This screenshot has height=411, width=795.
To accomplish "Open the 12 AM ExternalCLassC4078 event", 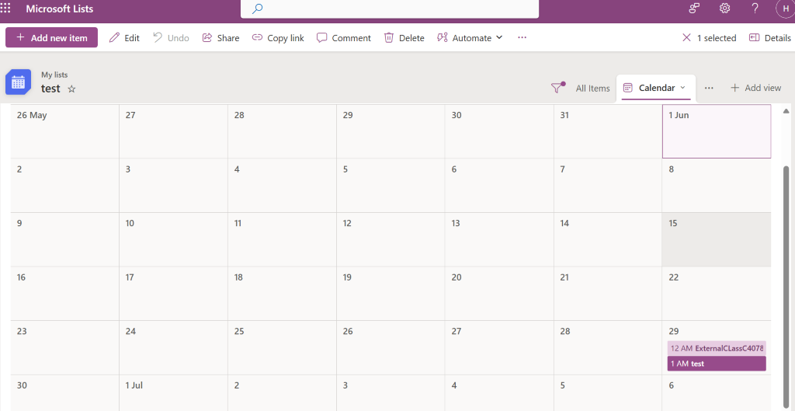I will [x=717, y=348].
